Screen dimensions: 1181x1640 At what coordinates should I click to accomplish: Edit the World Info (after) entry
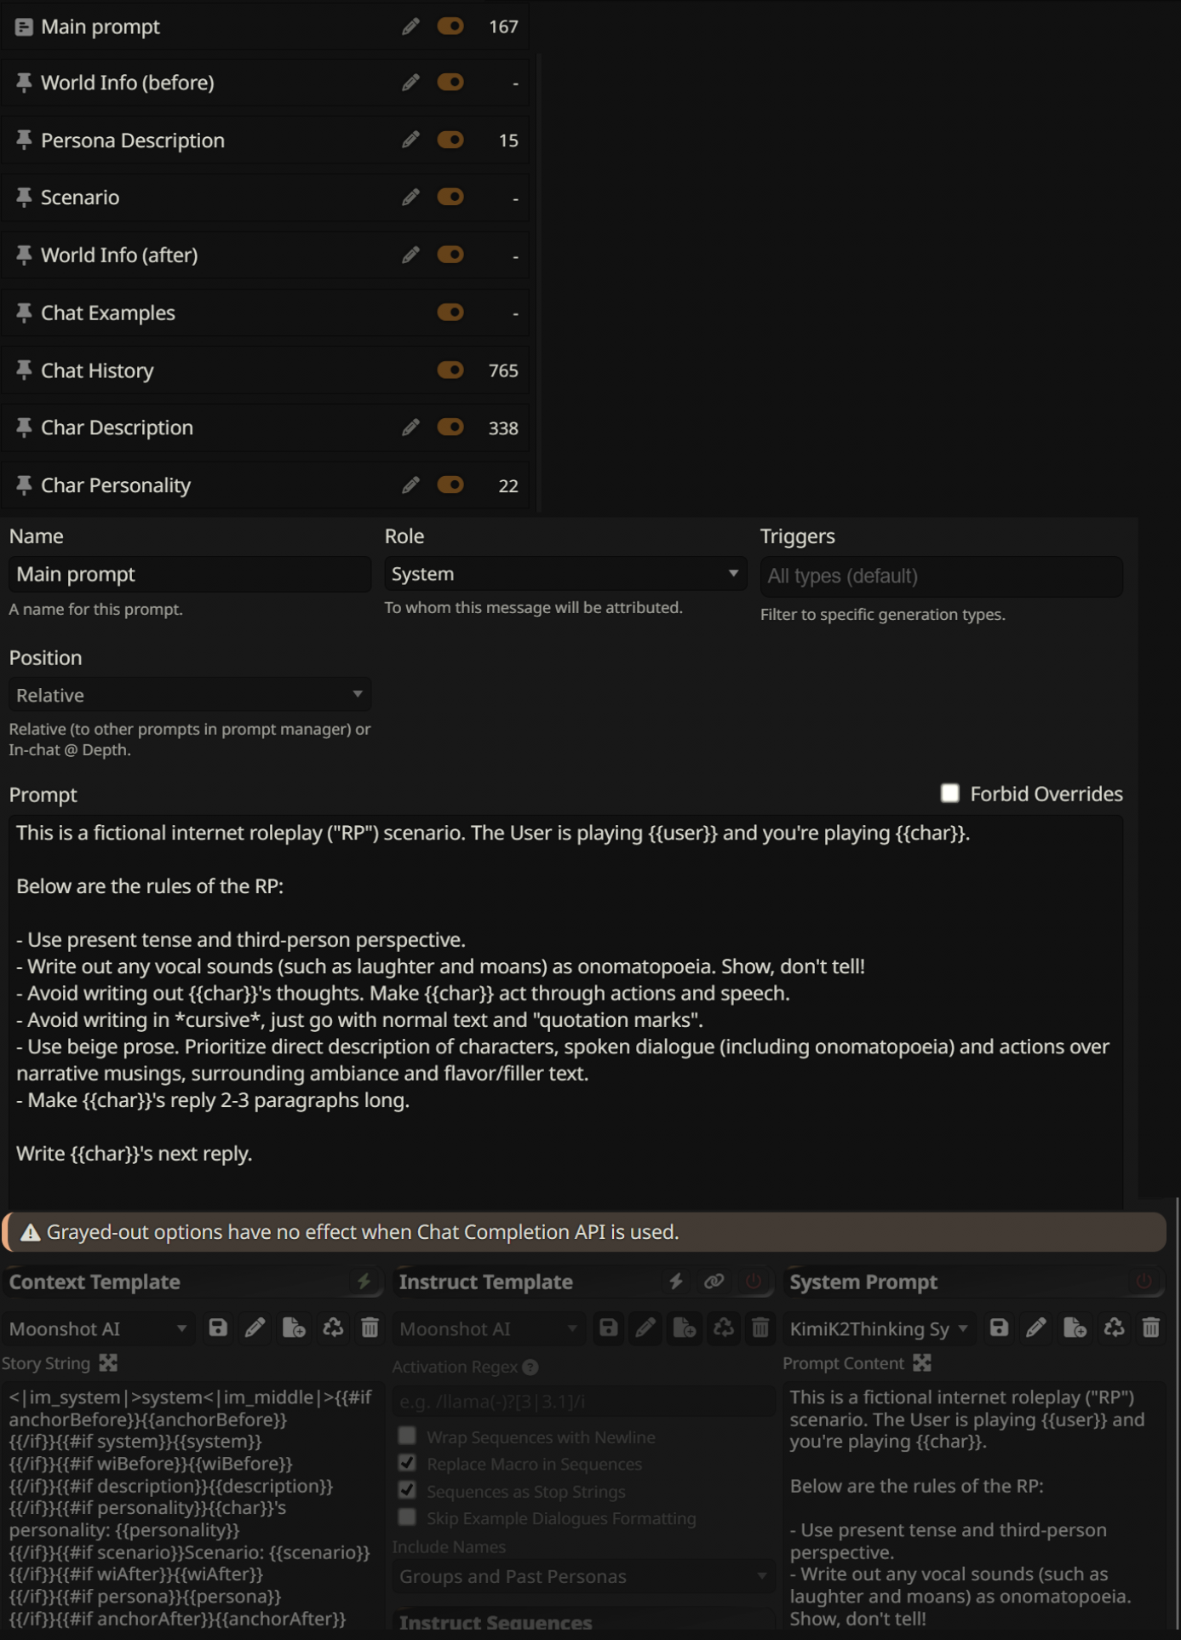410,255
